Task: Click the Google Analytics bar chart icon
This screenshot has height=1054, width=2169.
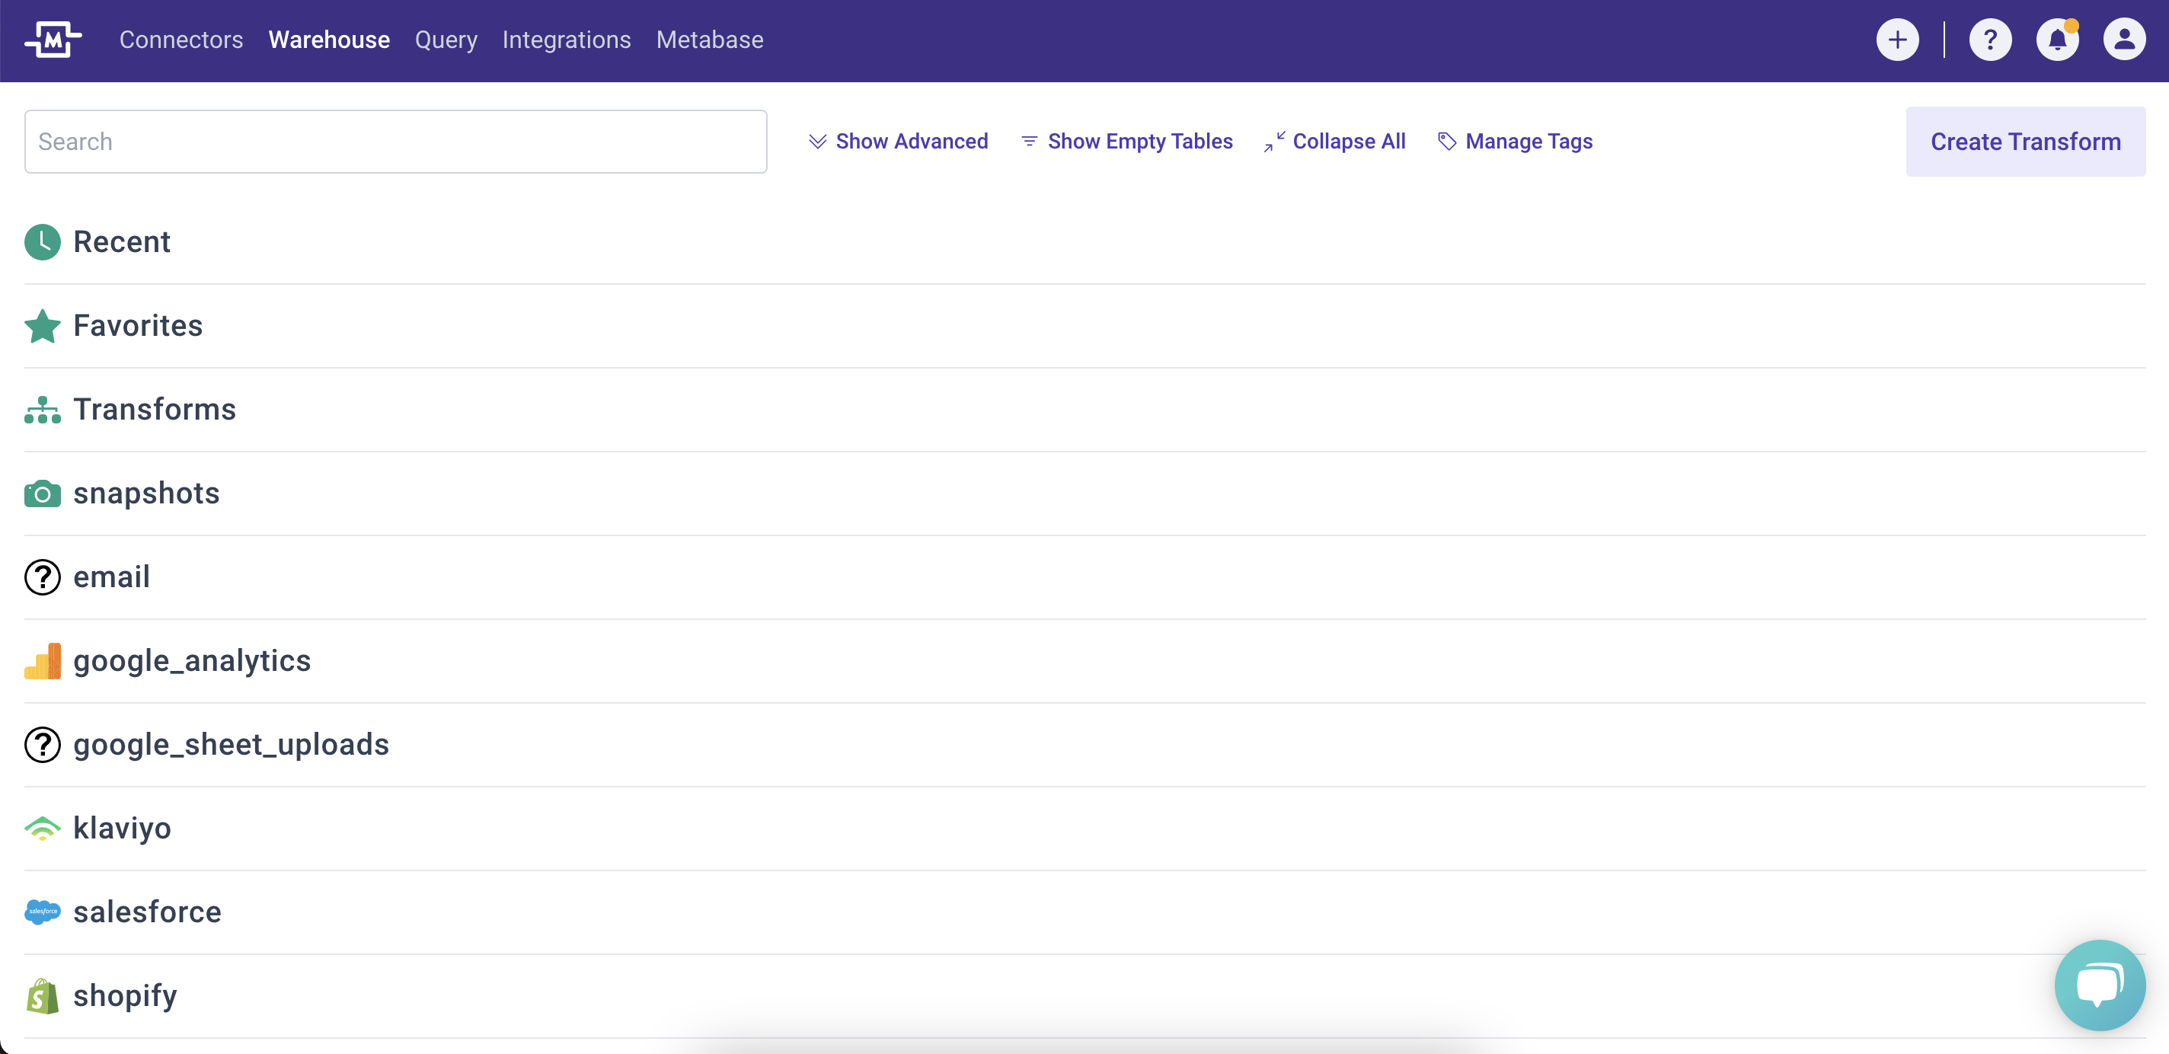Action: (x=42, y=661)
